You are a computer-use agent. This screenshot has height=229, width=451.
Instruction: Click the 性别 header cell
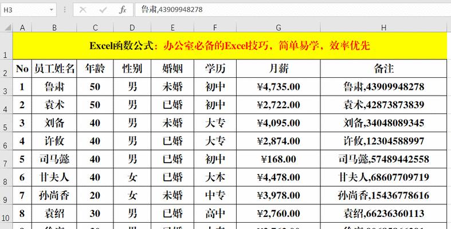tap(132, 68)
